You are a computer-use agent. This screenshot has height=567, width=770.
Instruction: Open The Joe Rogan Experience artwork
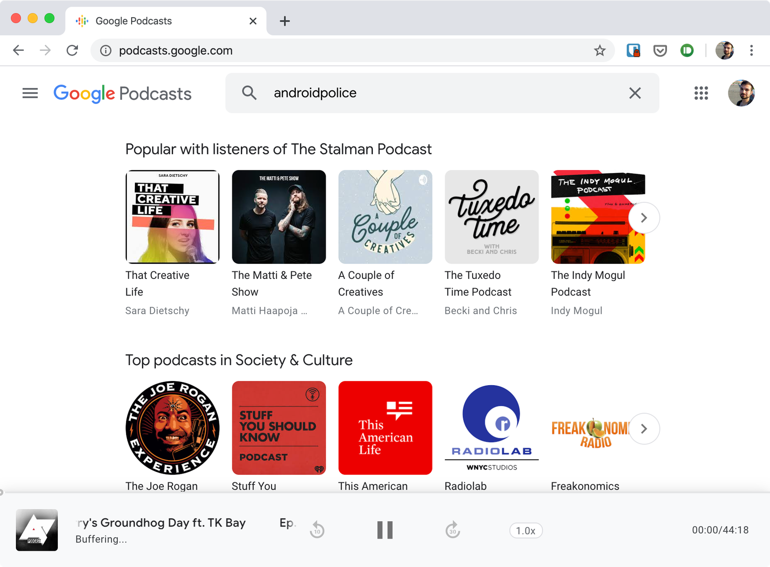pos(172,428)
